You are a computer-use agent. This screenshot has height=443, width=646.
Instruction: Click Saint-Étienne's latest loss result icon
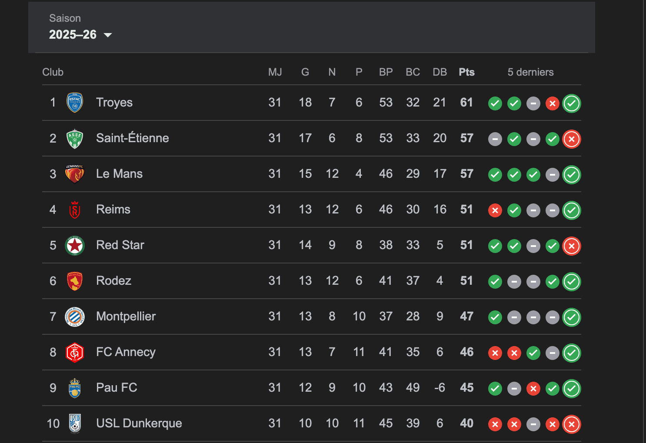(x=572, y=139)
